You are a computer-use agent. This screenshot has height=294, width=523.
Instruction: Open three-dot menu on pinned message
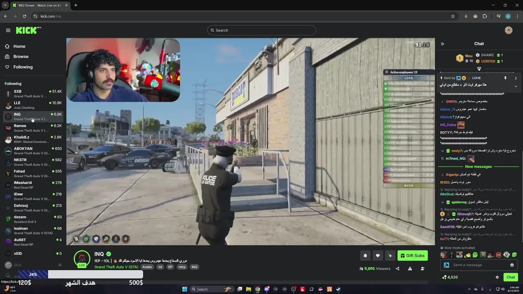pos(516,78)
